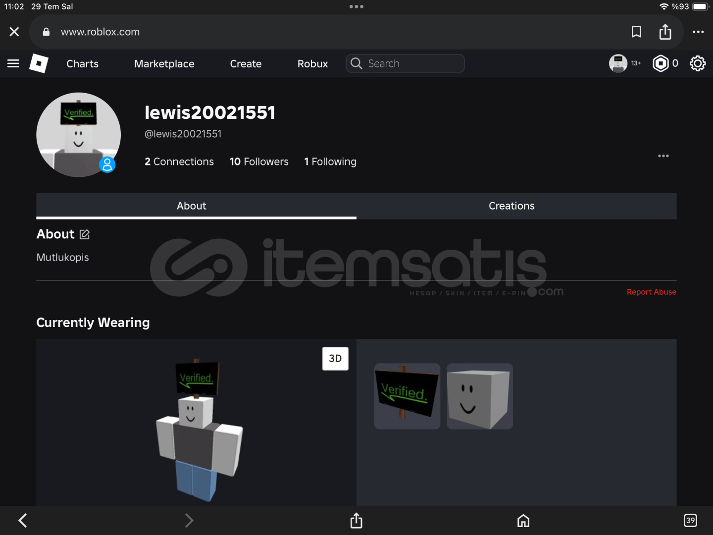
Task: Open the Marketplace page
Action: (x=164, y=64)
